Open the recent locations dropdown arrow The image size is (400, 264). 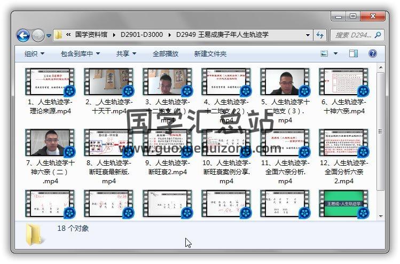click(49, 36)
